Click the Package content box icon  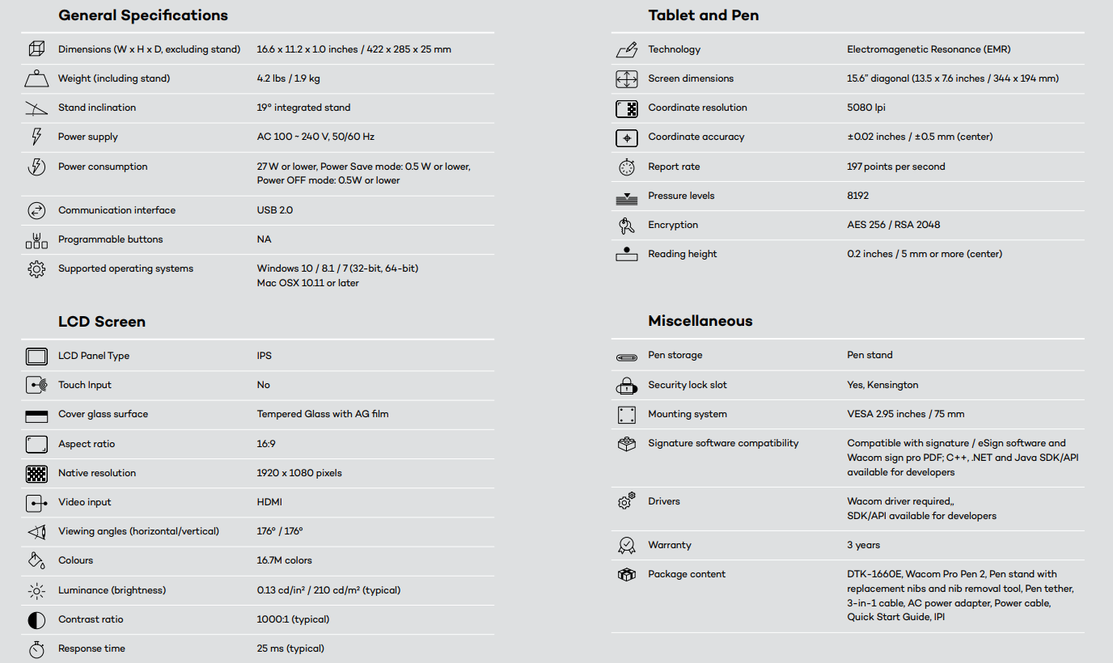pos(626,575)
